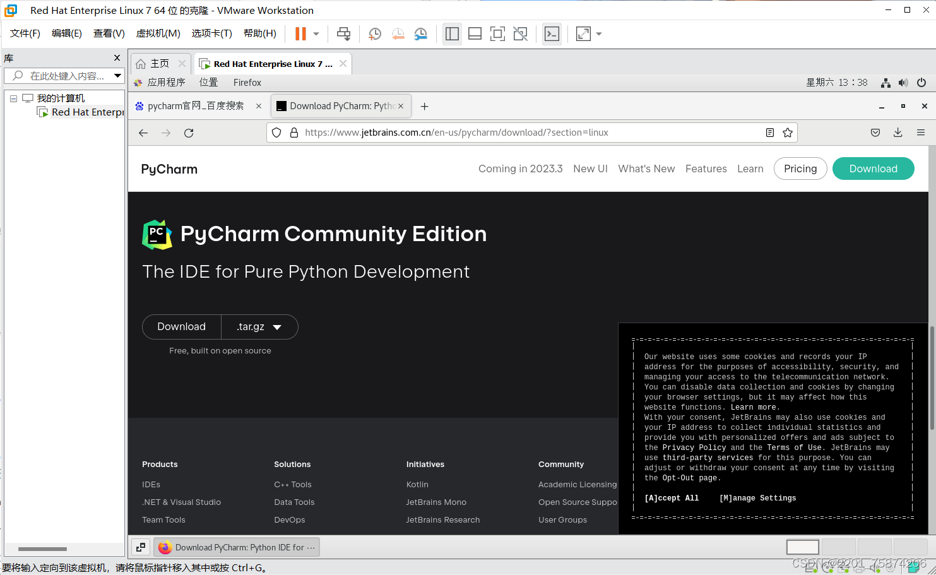
Task: Open the 虚拟机(M) menu
Action: click(x=158, y=33)
